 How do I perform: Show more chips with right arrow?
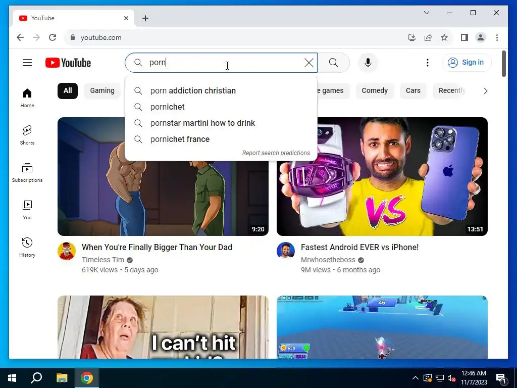click(485, 91)
